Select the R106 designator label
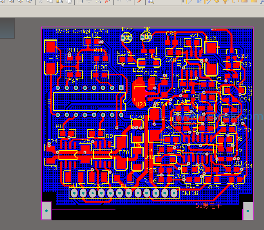Image resolution: width=264 pixels, height=230 pixels. 236,83
